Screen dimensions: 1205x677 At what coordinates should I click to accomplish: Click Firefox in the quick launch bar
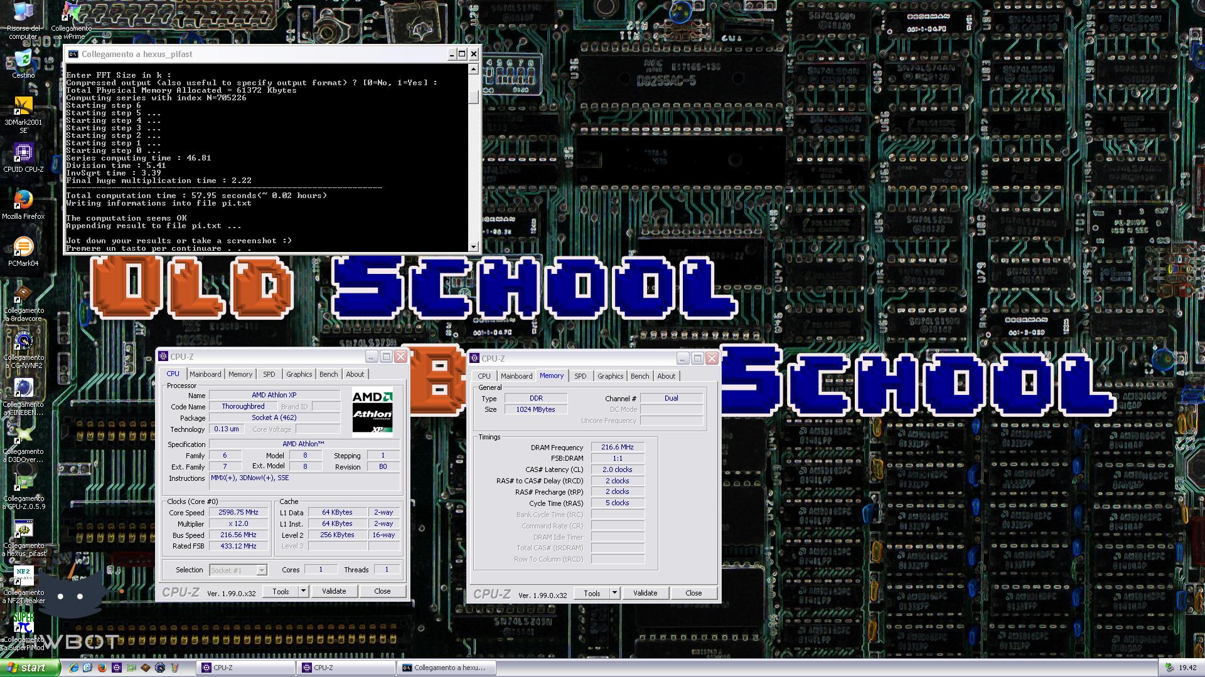(102, 668)
